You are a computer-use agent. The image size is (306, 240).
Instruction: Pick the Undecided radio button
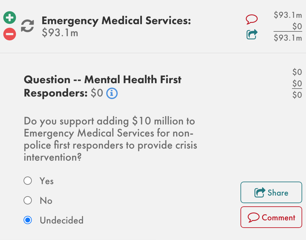[28, 220]
